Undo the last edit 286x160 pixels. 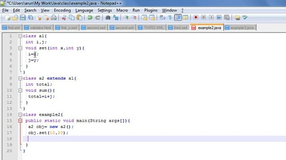click(90, 18)
